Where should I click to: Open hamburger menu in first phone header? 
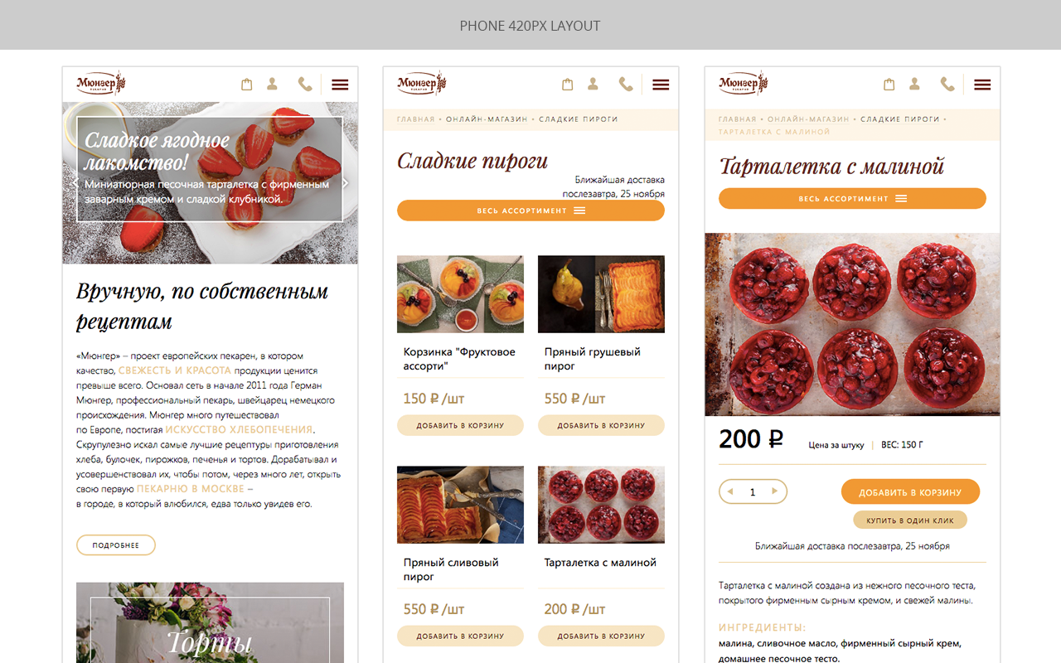point(340,85)
